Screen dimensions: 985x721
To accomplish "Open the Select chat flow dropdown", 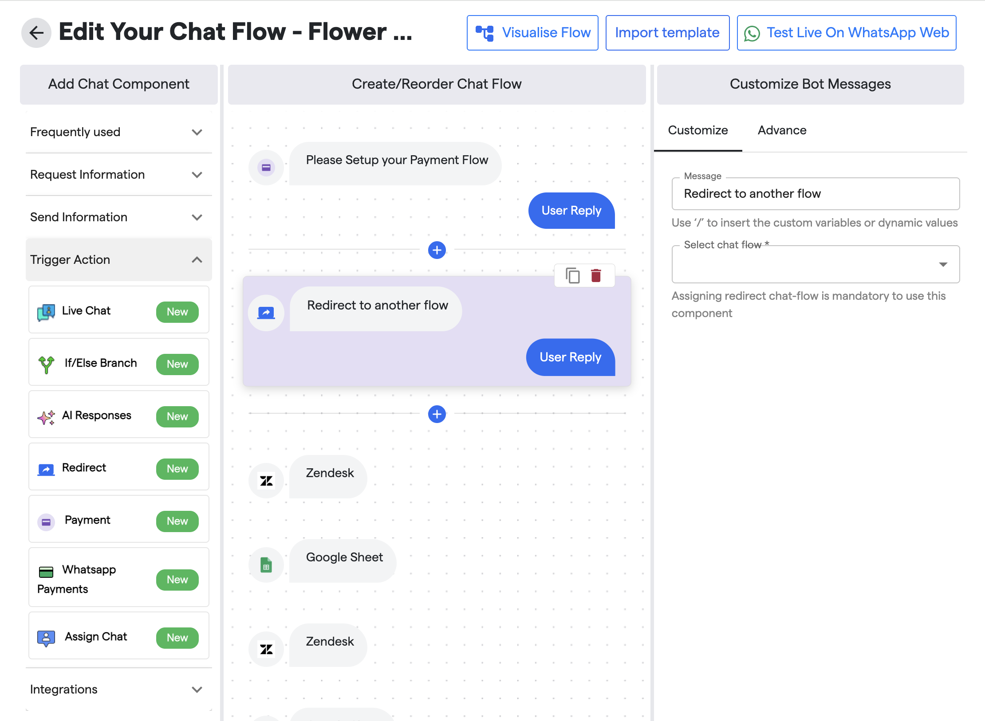I will pos(815,265).
